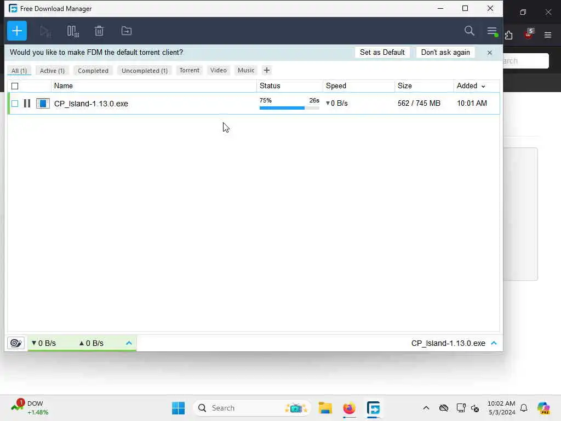
Task: Select CP_Island-1.13.0.exe file name
Action: pos(91,104)
